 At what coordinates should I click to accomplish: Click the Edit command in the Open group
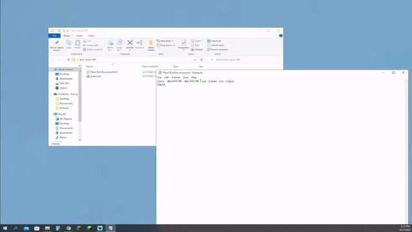pos(195,45)
